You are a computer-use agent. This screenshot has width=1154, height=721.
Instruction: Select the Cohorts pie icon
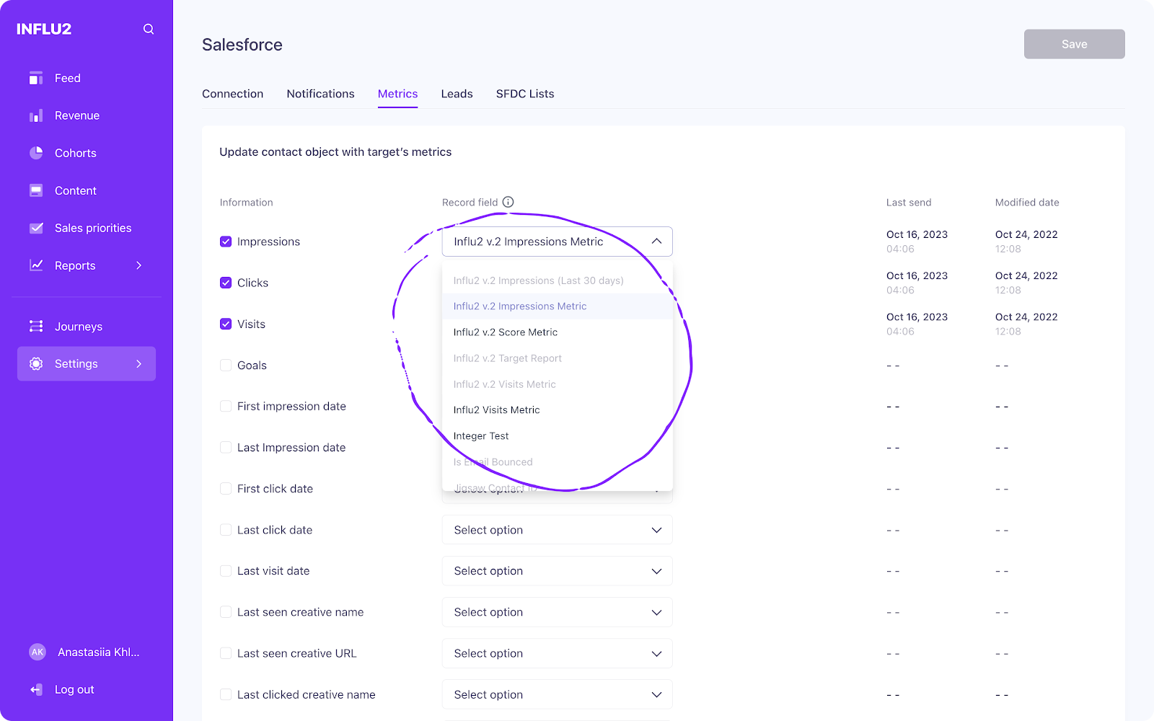pyautogui.click(x=36, y=153)
